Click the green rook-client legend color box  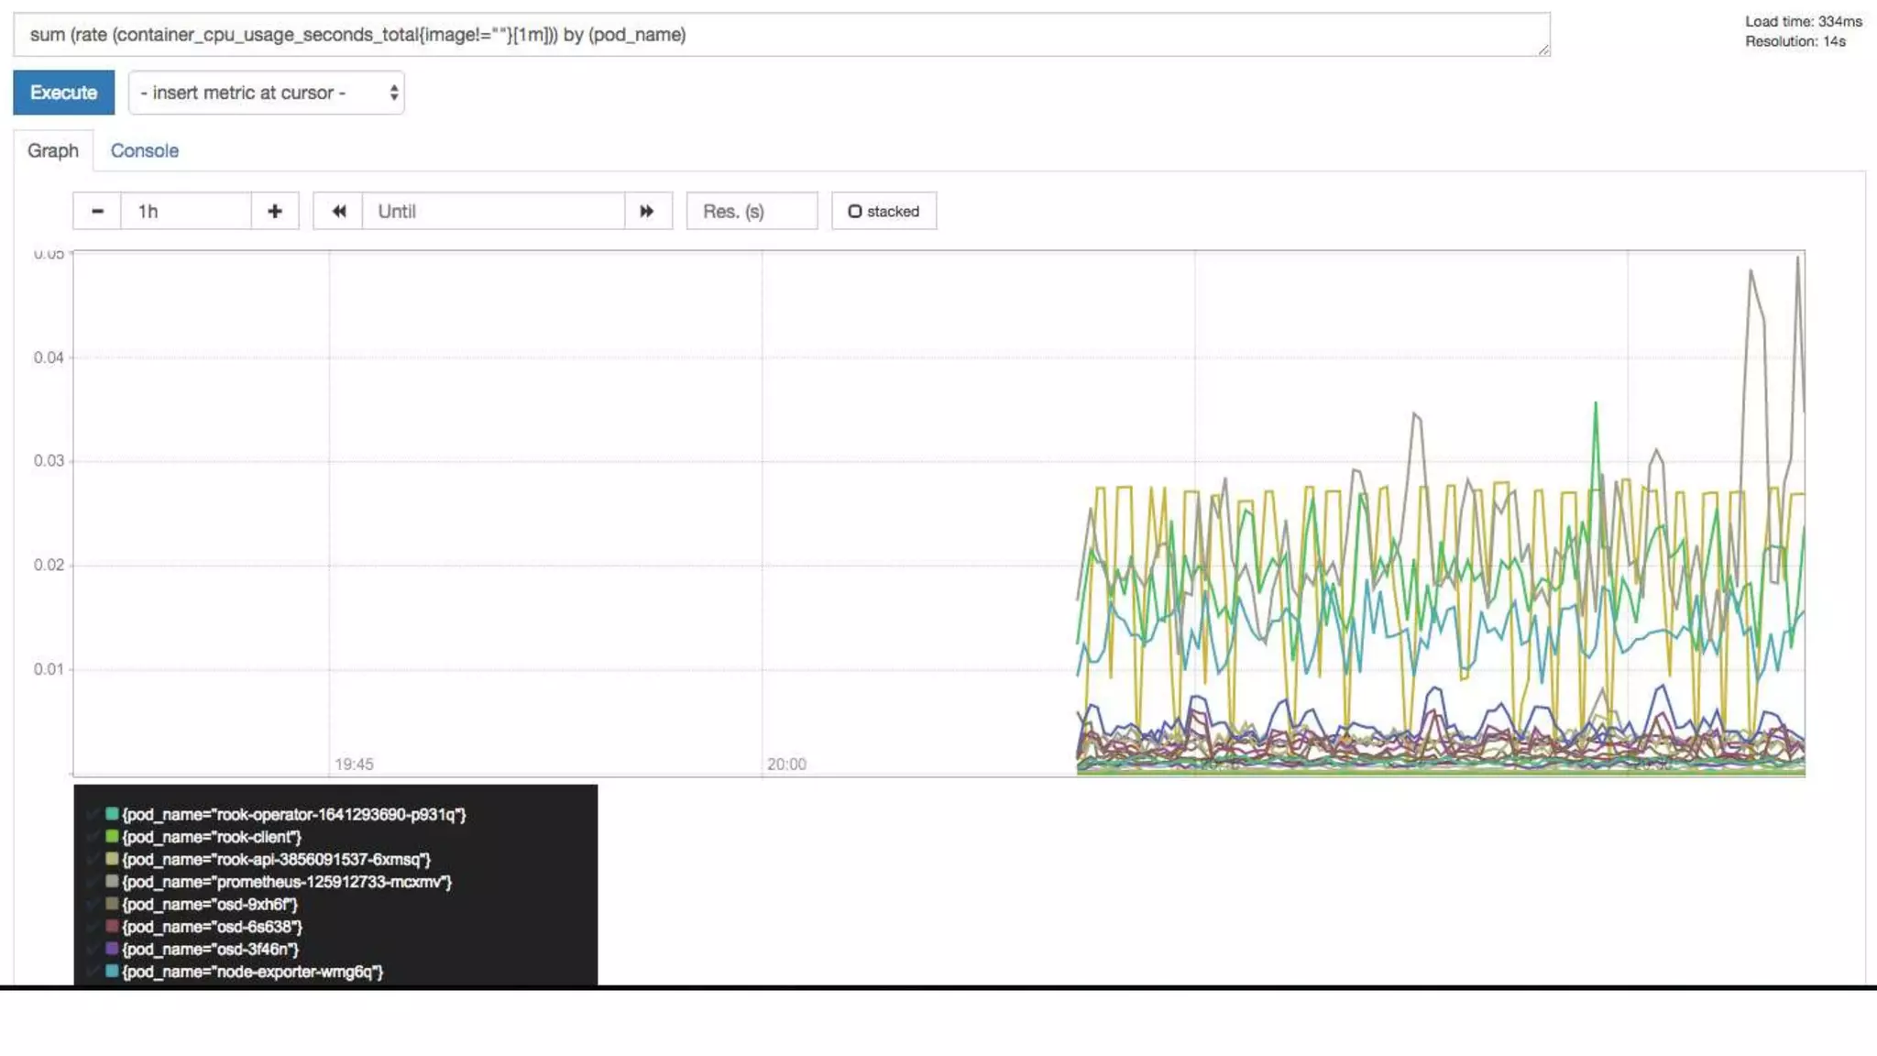pyautogui.click(x=112, y=836)
